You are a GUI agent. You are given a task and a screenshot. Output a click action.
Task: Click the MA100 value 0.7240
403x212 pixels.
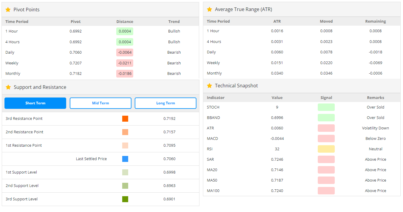click(x=277, y=191)
